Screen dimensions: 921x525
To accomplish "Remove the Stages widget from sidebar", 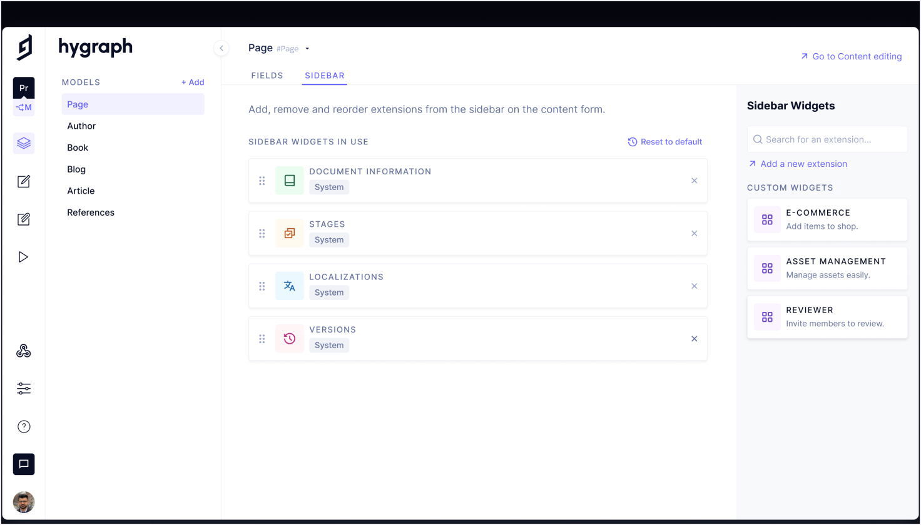I will [x=694, y=234].
